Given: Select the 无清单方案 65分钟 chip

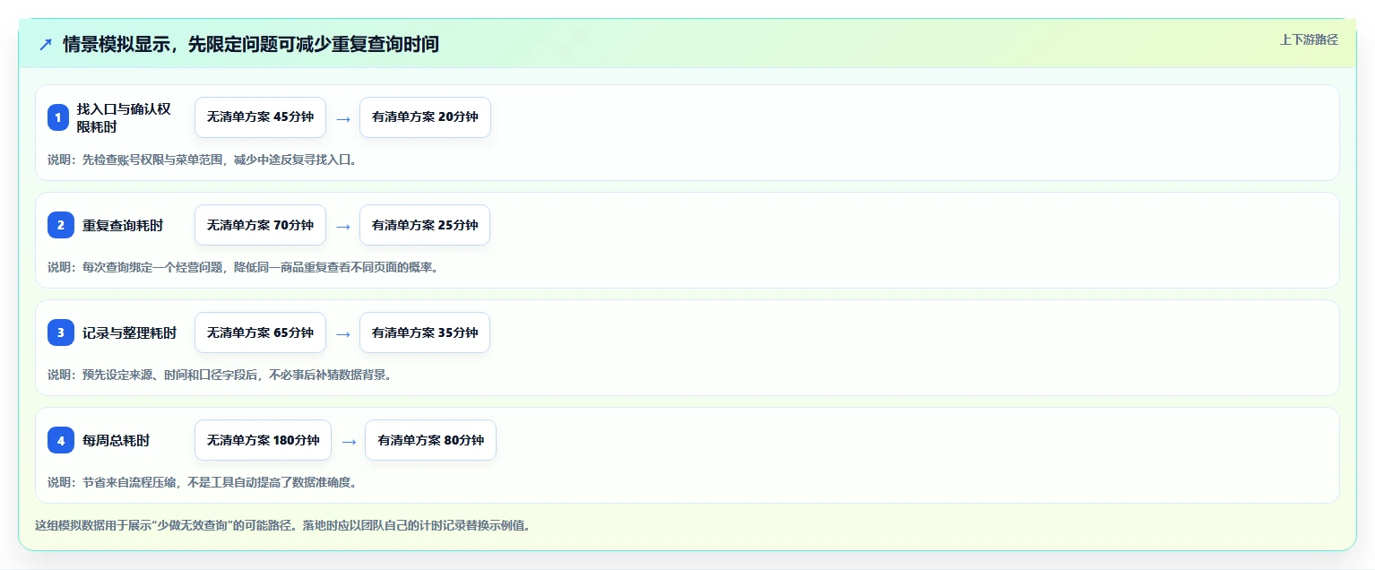Looking at the screenshot, I should click(260, 332).
